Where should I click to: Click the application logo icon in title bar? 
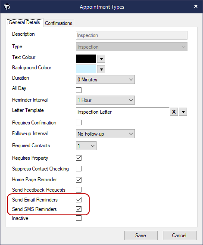pos(7,7)
